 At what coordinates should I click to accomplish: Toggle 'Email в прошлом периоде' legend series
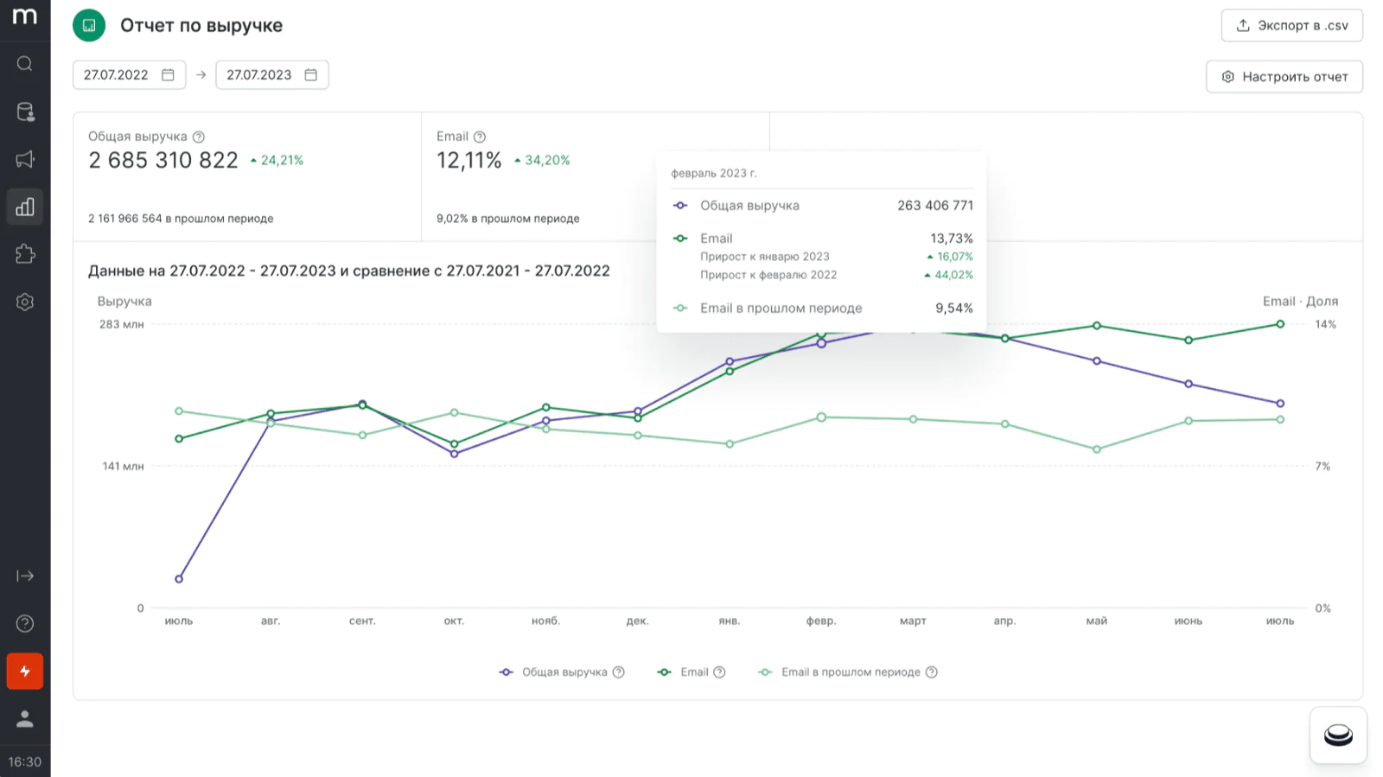[850, 672]
